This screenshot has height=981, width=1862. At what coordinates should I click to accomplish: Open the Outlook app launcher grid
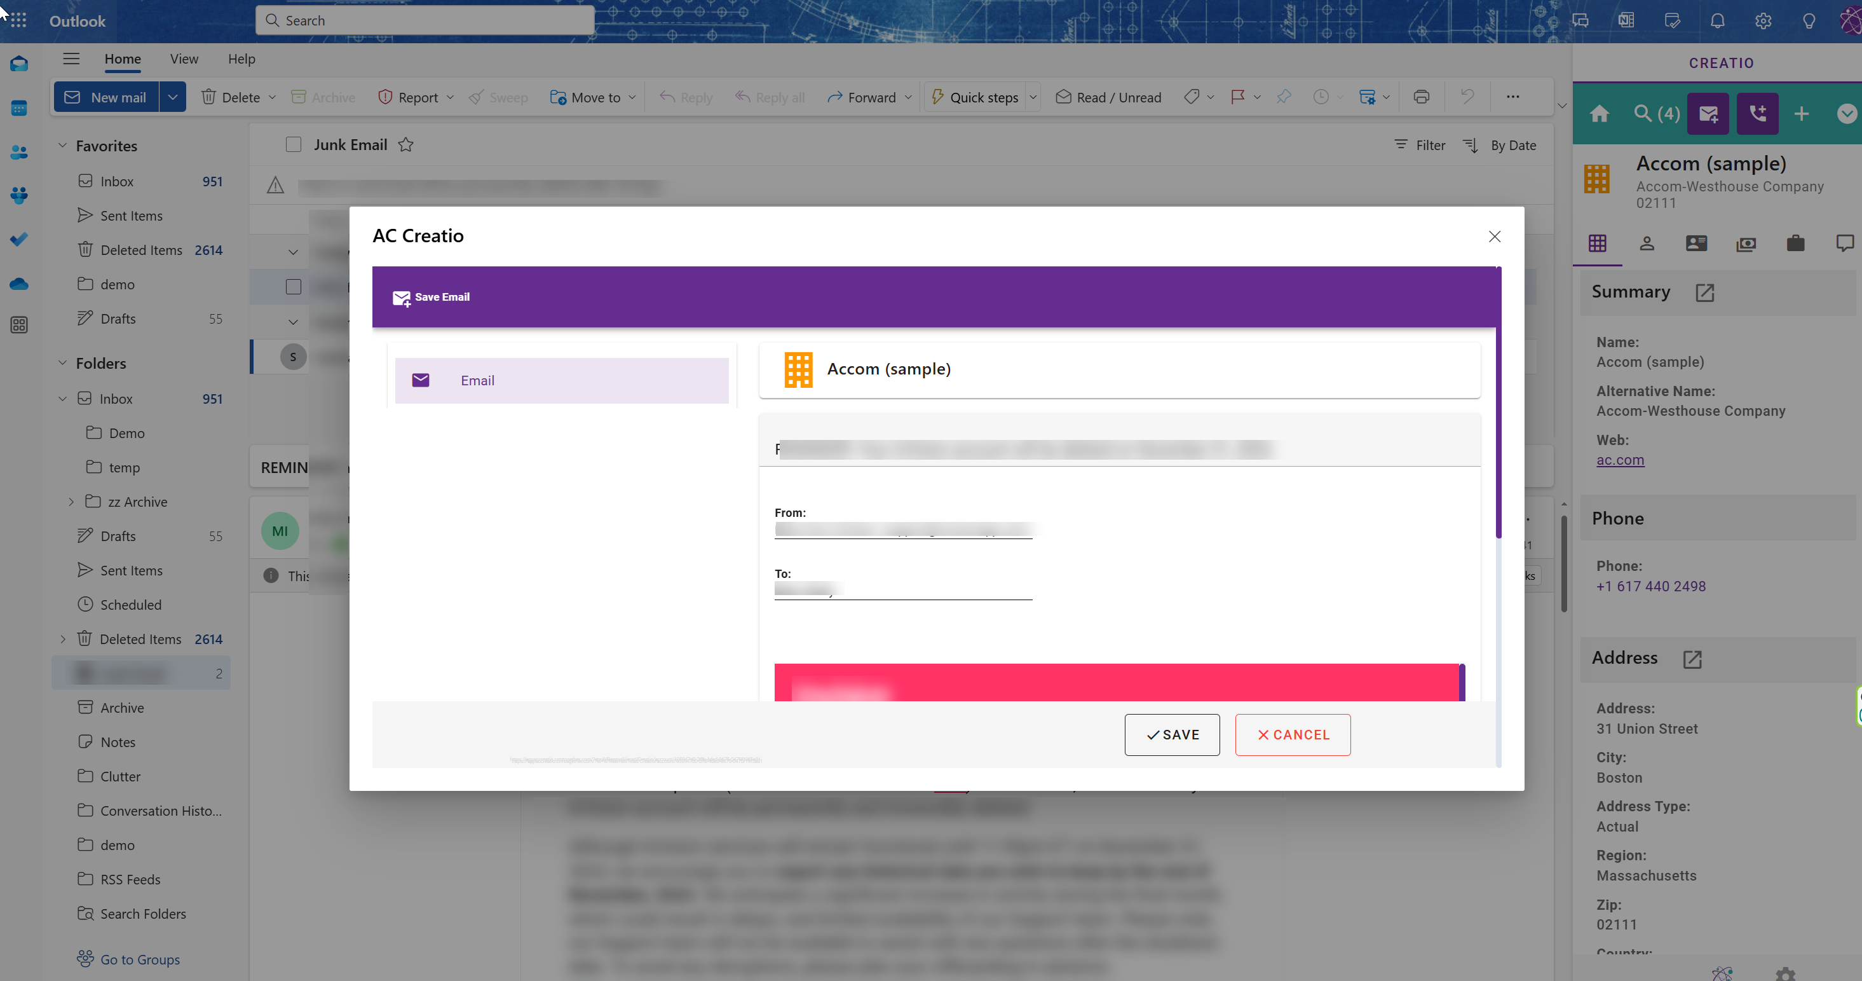click(x=19, y=20)
